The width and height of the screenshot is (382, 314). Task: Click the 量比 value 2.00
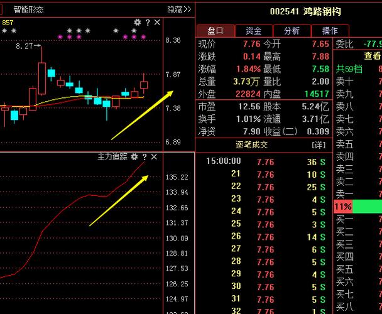click(x=320, y=82)
